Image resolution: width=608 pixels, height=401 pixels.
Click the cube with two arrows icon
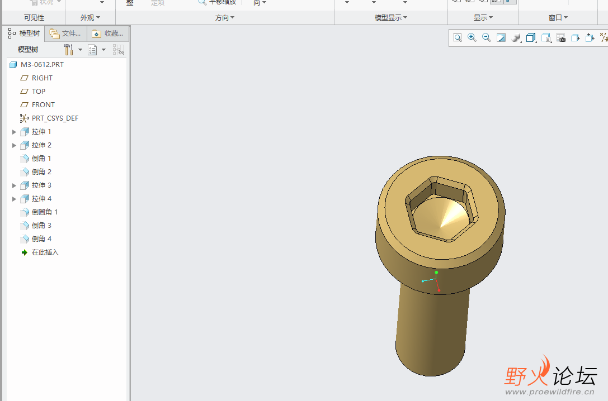pyautogui.click(x=590, y=37)
